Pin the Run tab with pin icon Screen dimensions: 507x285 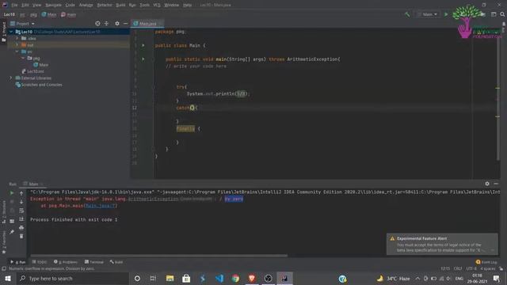pos(12,232)
